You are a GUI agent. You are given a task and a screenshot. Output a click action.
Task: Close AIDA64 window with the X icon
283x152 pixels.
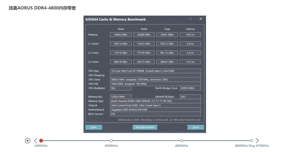201,19
